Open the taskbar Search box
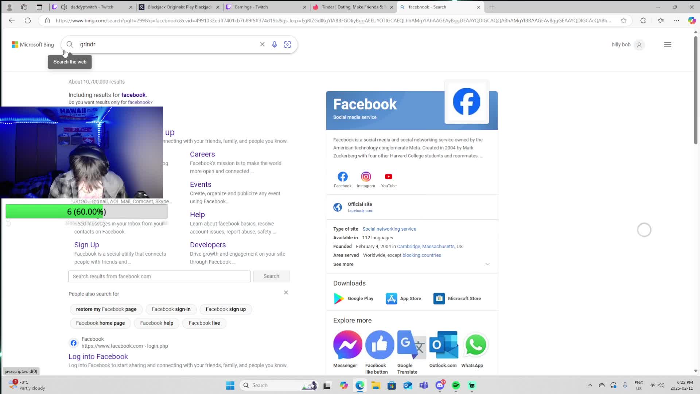This screenshot has width=700, height=394. point(279,385)
